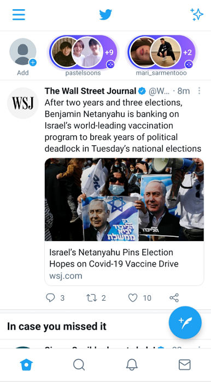Like the WSJ tweet
The width and height of the screenshot is (211, 382).
click(x=139, y=298)
